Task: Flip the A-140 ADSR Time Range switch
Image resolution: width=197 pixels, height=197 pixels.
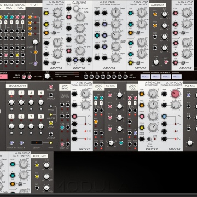Action: (149, 139)
